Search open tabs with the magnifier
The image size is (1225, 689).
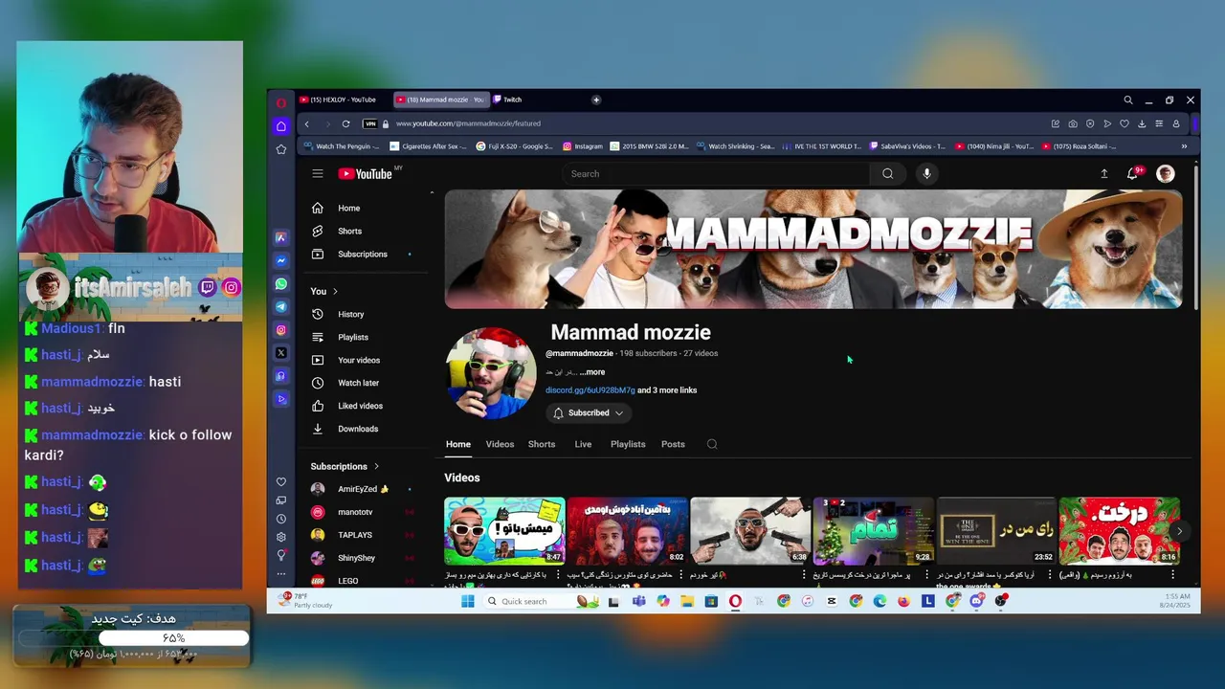click(x=1128, y=100)
